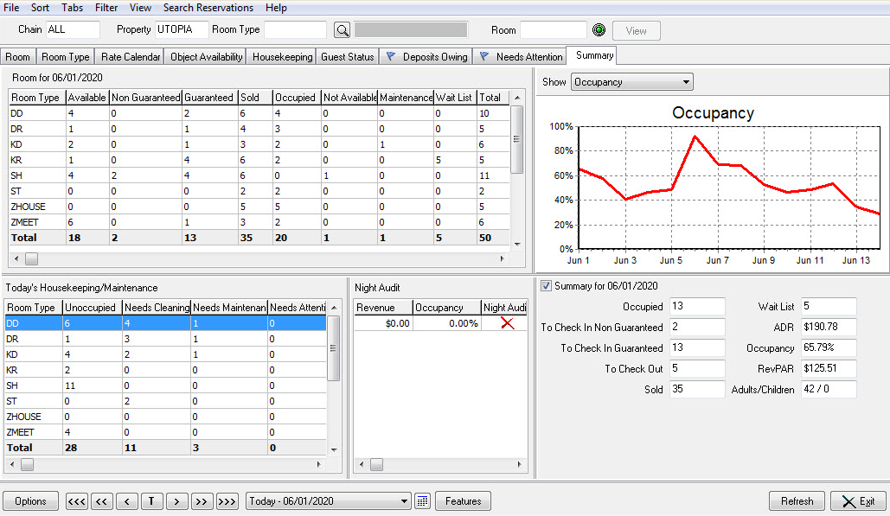Click the Chain input field
The image size is (890, 516).
click(73, 29)
